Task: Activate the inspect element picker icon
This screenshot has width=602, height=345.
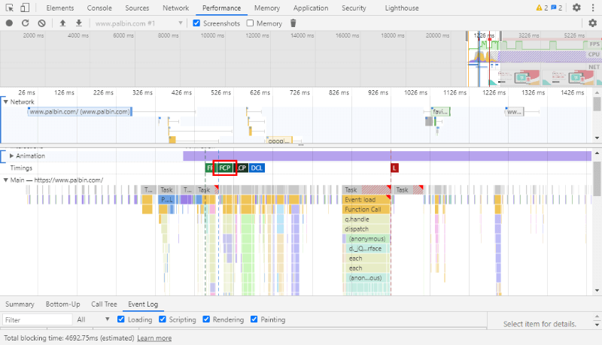Action: (x=10, y=8)
